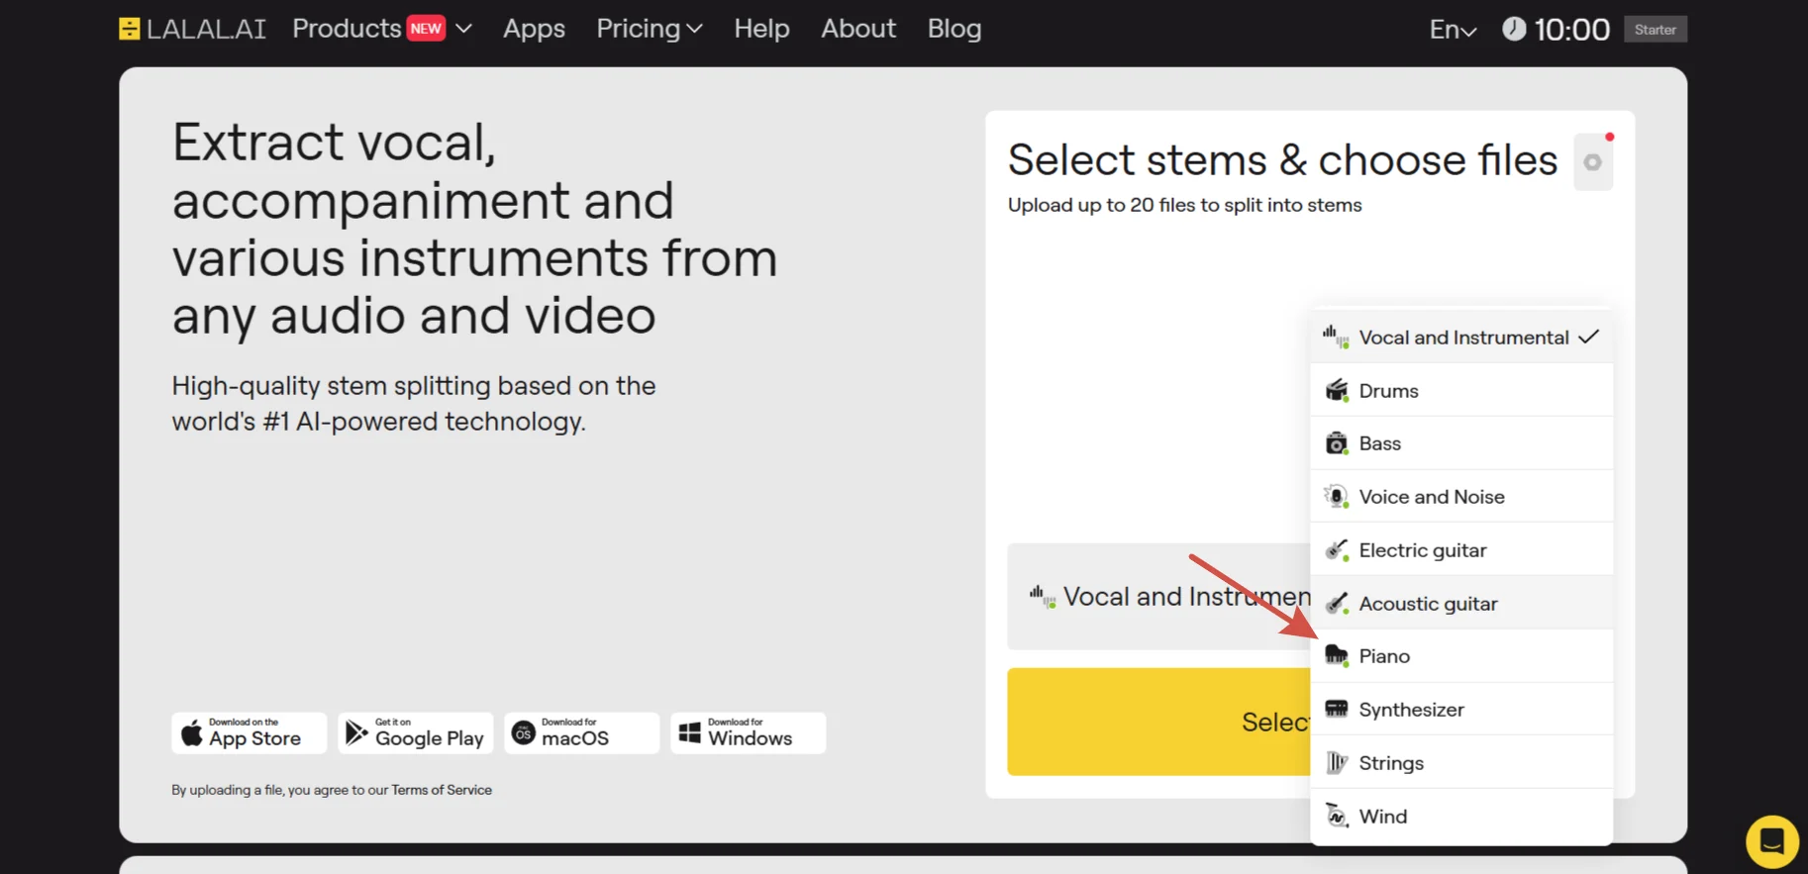Screen dimensions: 1808x874
Task: Click the Drums stem icon
Action: [x=1337, y=391]
